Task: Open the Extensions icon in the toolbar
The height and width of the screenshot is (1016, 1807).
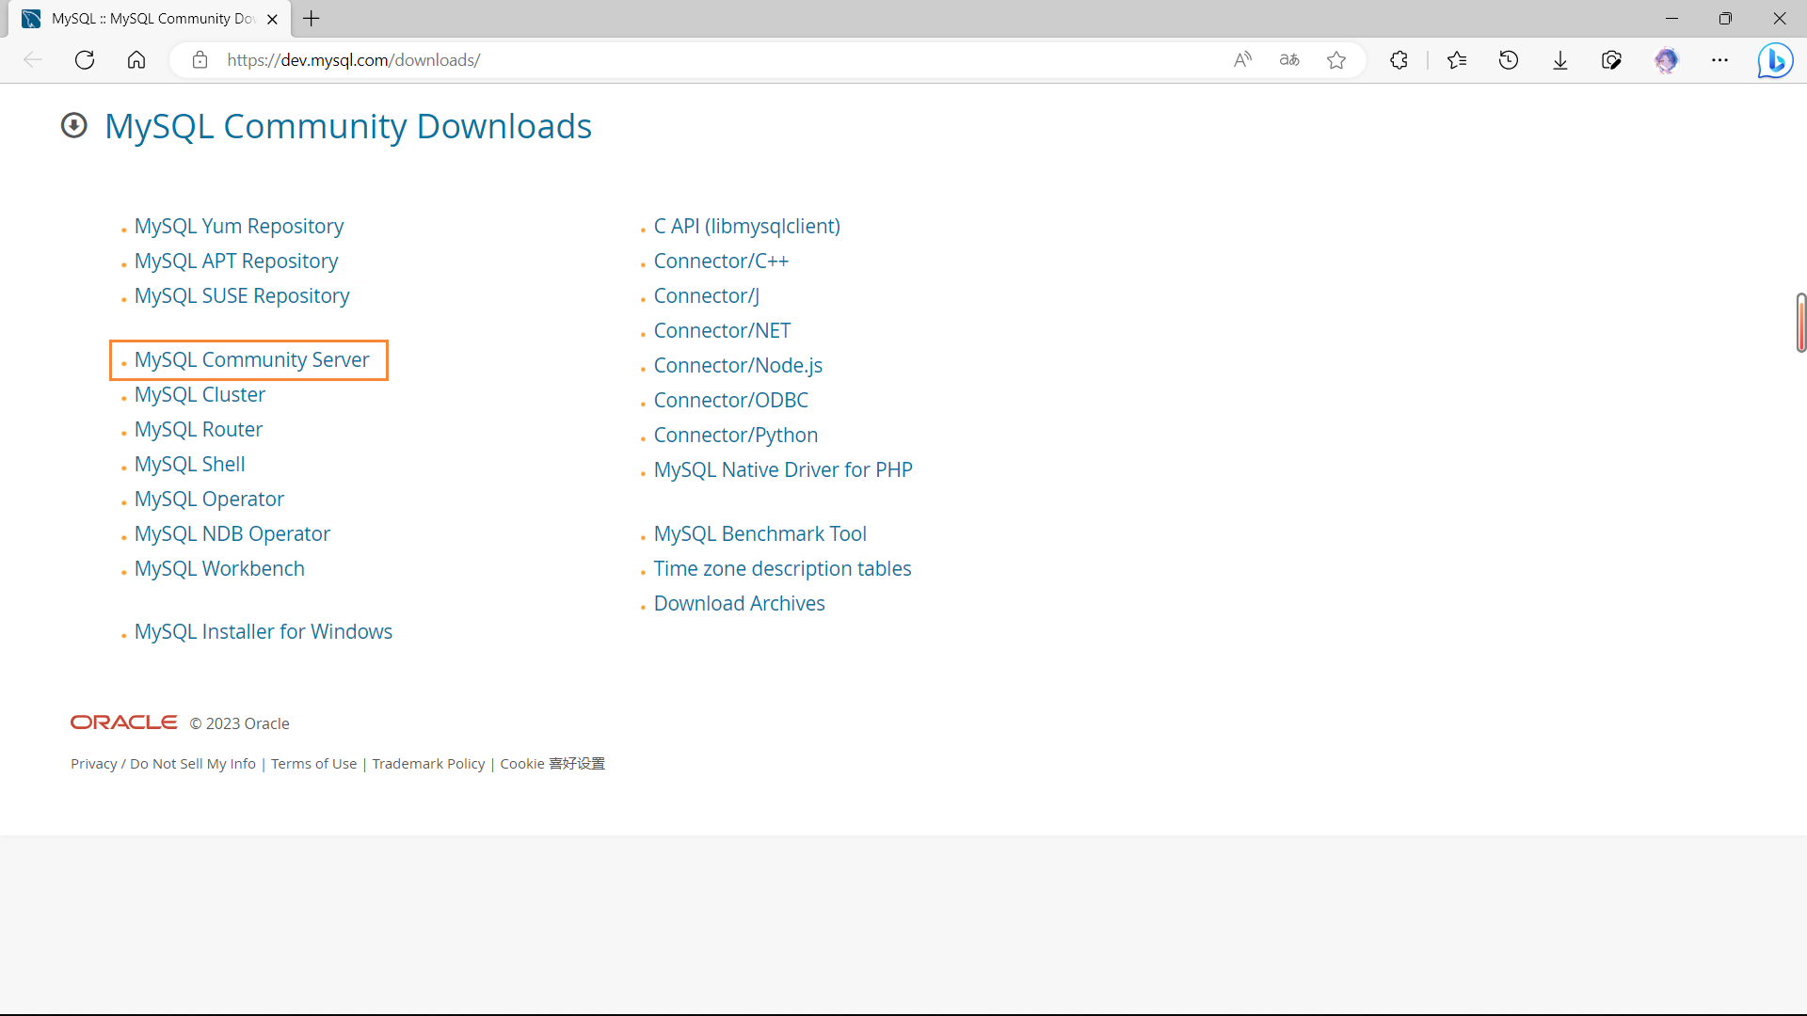Action: pyautogui.click(x=1399, y=59)
